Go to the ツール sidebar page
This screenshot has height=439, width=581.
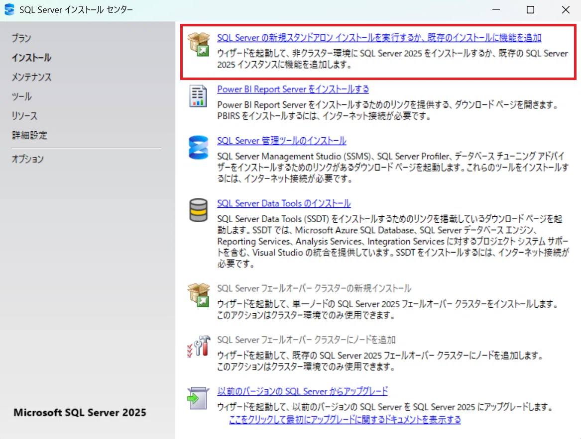pyautogui.click(x=21, y=96)
